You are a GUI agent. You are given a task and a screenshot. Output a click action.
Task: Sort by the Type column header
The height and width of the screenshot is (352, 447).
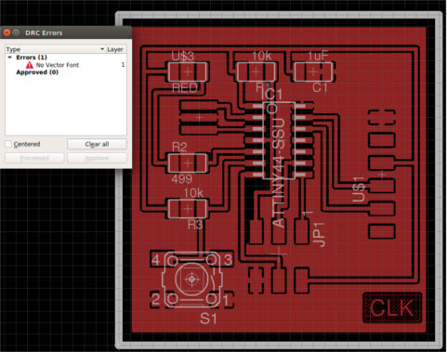coord(55,49)
